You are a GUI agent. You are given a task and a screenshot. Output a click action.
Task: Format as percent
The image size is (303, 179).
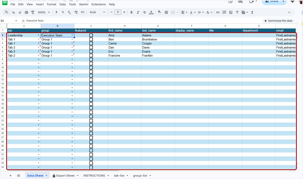tap(63, 12)
